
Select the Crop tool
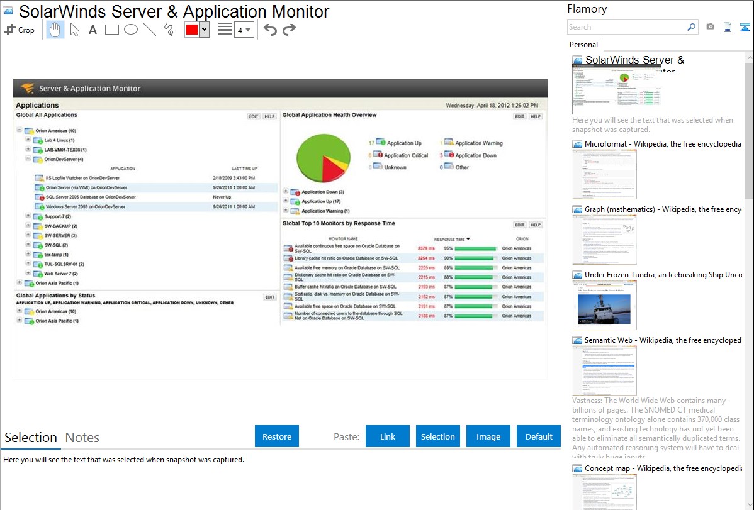coord(20,30)
